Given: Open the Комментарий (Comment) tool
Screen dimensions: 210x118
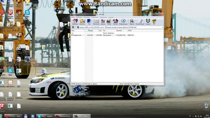Looking at the screenshot, I should click(140, 22).
